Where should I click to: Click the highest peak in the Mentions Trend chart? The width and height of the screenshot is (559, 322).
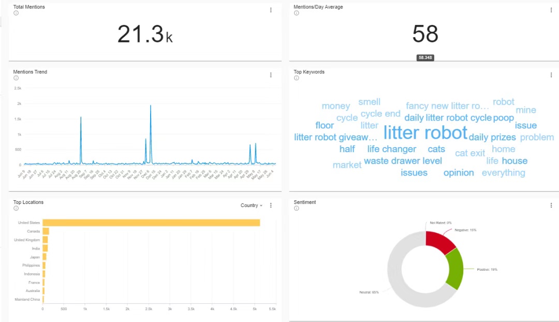click(x=151, y=107)
